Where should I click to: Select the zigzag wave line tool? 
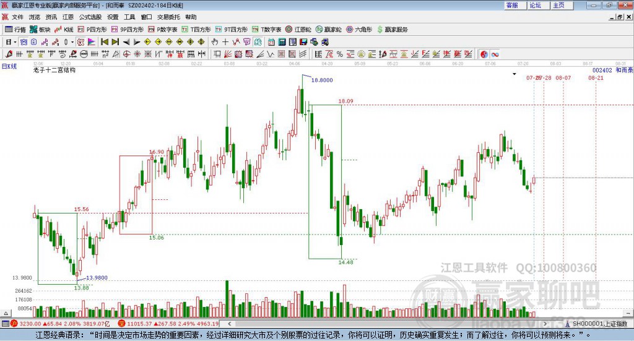(x=270, y=54)
